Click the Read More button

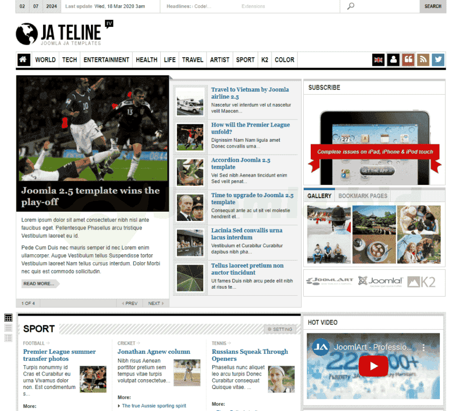pyautogui.click(x=39, y=283)
